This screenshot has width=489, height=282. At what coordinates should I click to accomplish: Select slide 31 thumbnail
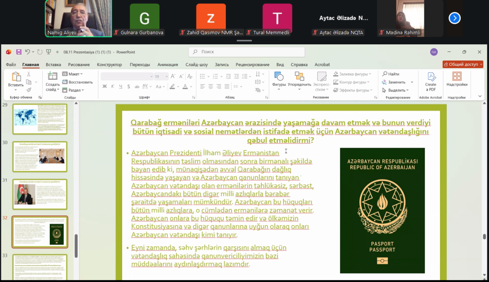point(40,194)
